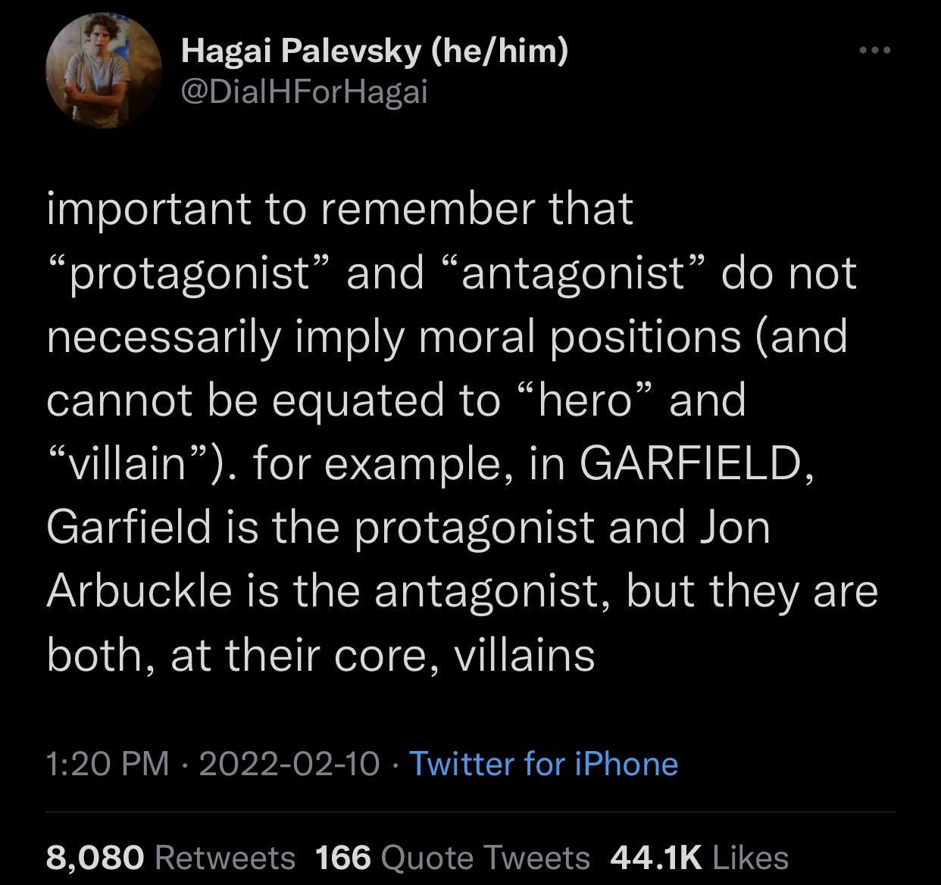This screenshot has height=885, width=941.
Task: Click the tweet's final word villains
Action: coord(524,654)
